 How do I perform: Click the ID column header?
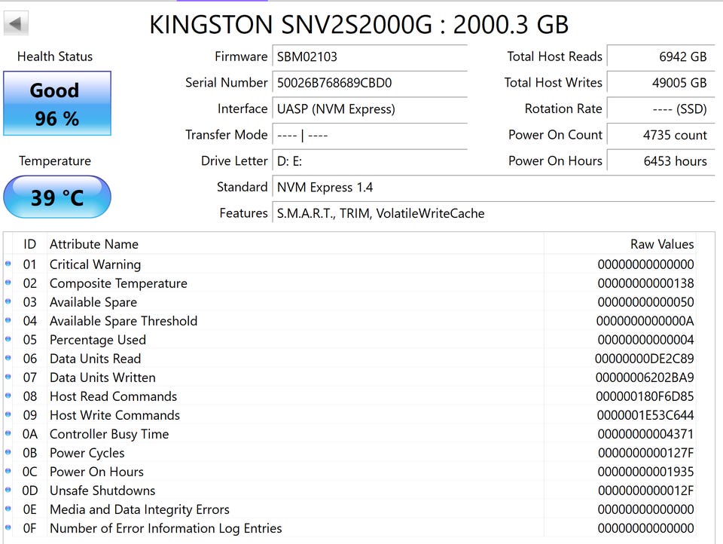[x=30, y=244]
